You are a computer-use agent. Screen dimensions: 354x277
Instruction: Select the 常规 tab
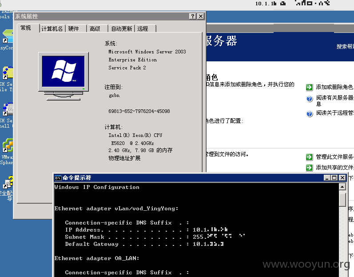(25, 28)
